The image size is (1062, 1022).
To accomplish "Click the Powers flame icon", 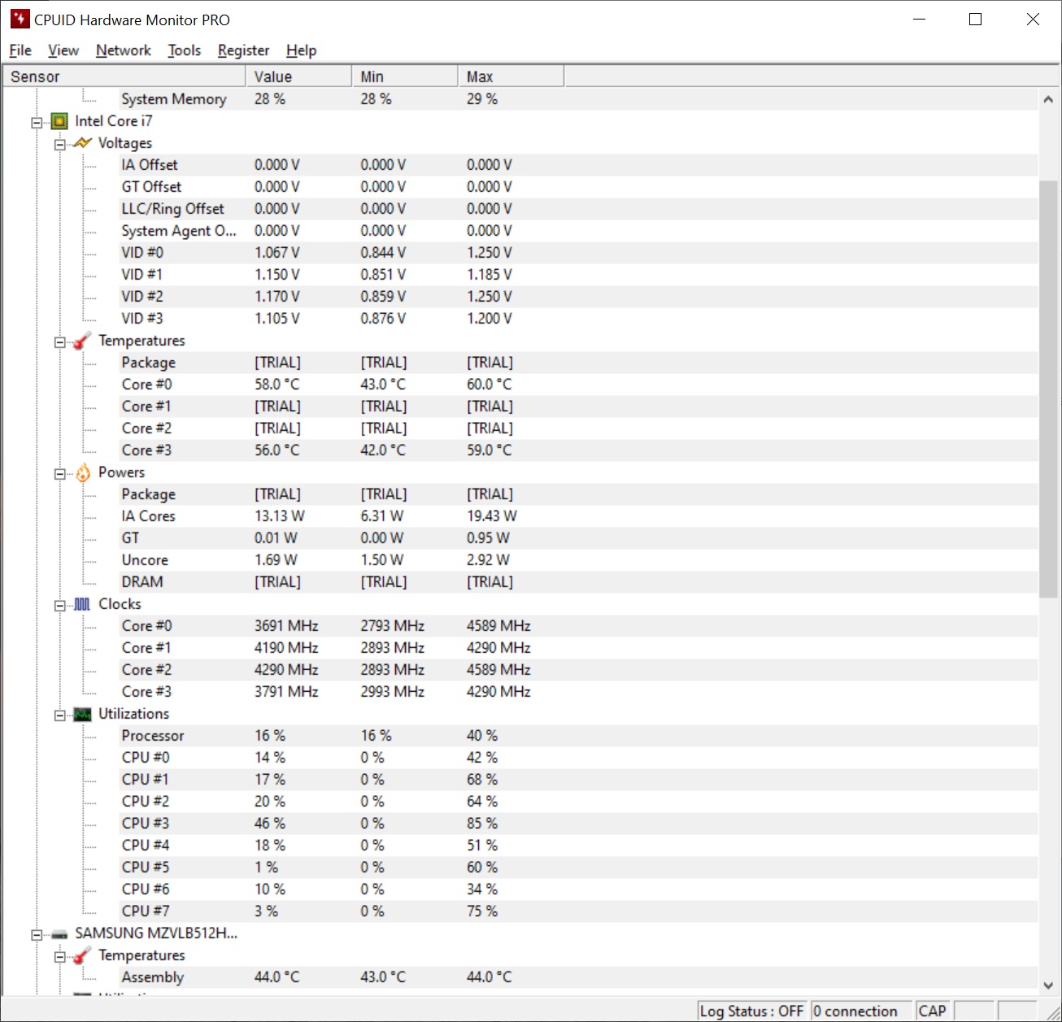I will coord(83,473).
